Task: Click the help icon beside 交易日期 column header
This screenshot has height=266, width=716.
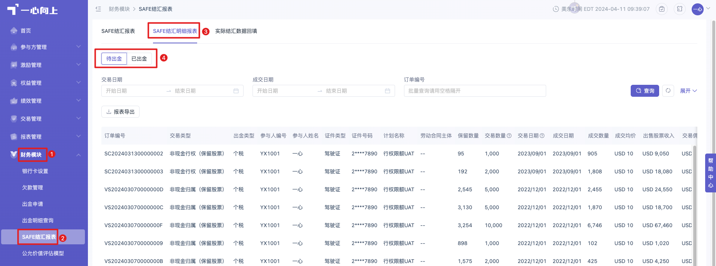Action: 542,136
